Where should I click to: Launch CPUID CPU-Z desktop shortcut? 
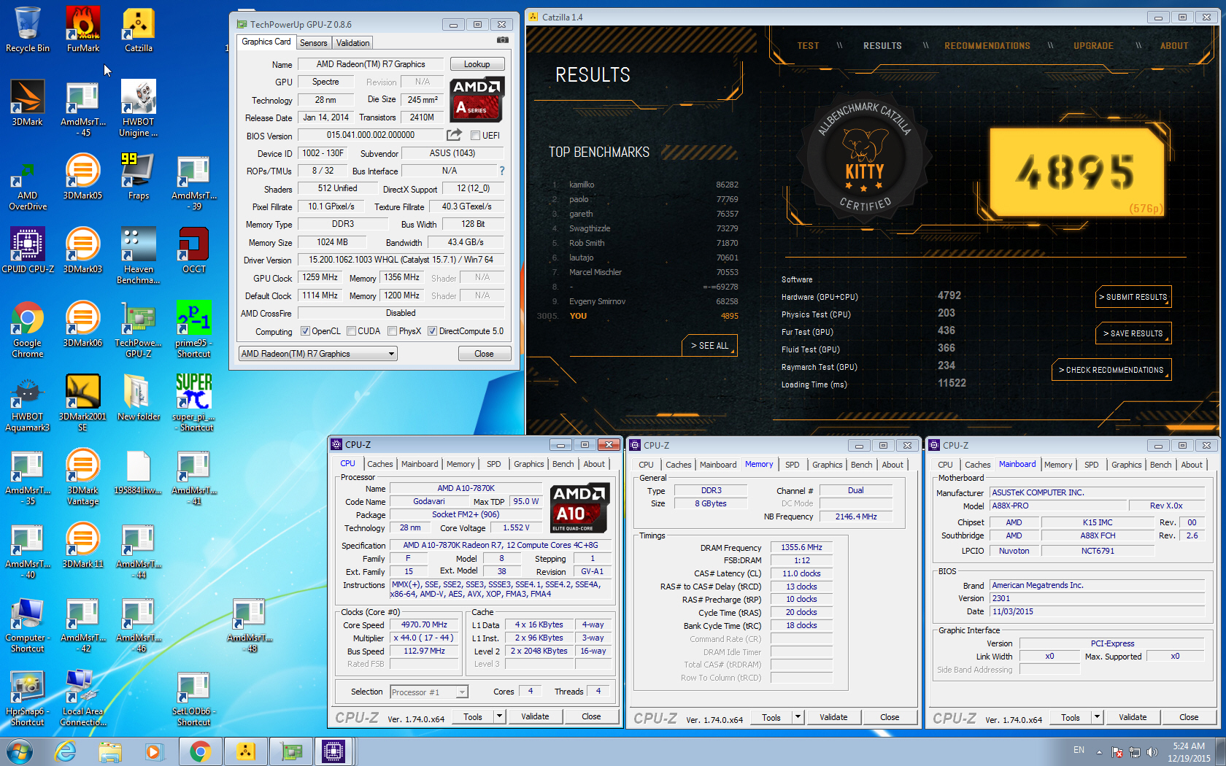coord(28,250)
